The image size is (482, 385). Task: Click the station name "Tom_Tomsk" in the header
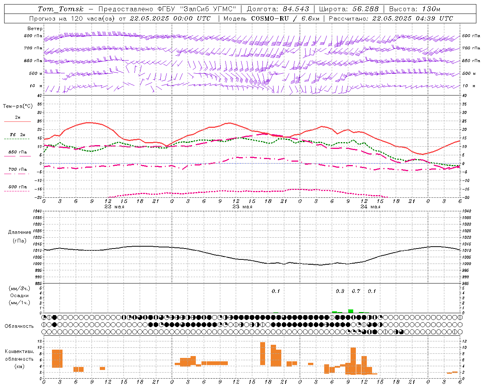tap(61, 9)
